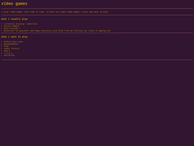
Task: Click the 'mortal kombat' list entry
Action: click(11, 26)
